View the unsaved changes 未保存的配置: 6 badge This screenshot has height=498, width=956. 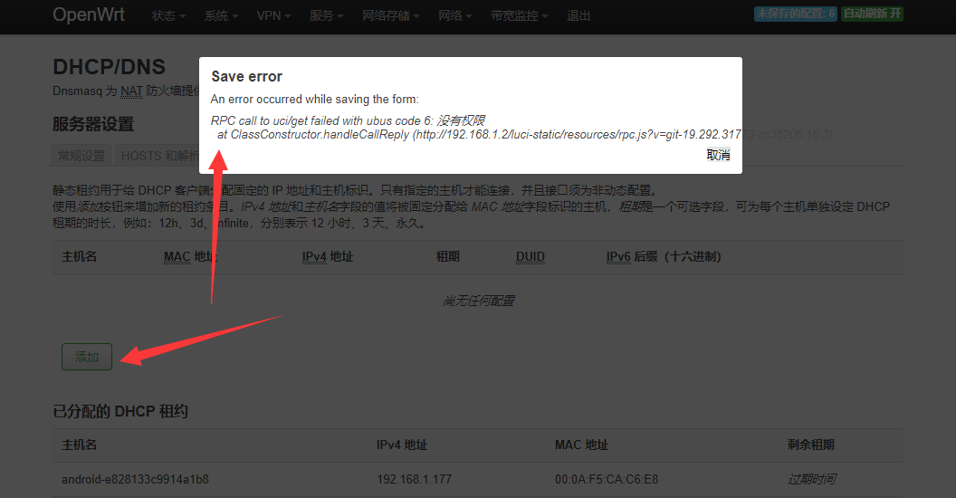796,14
